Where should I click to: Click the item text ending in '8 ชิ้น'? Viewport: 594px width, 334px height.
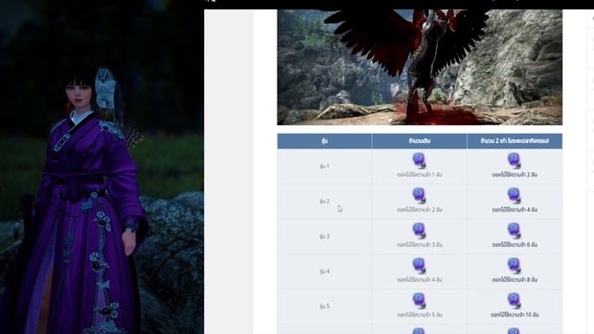click(514, 279)
